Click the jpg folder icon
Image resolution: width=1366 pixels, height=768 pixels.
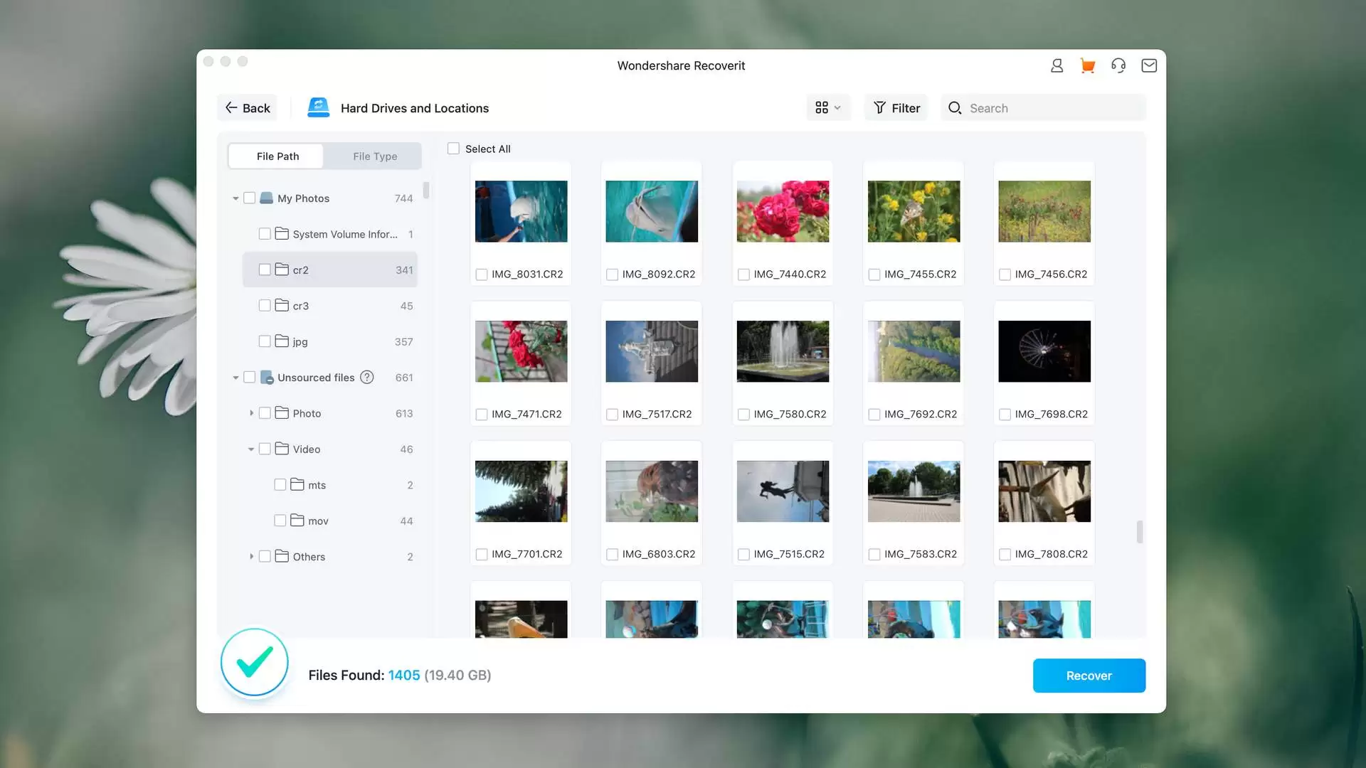282,341
